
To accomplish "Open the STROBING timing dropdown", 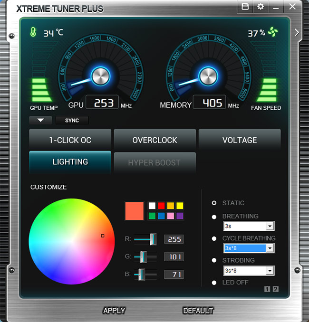I will tap(270, 271).
